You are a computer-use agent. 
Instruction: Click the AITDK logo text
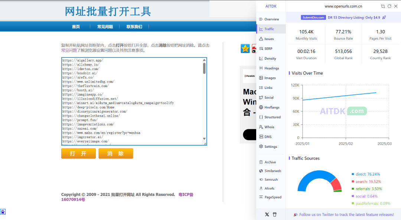point(271,6)
